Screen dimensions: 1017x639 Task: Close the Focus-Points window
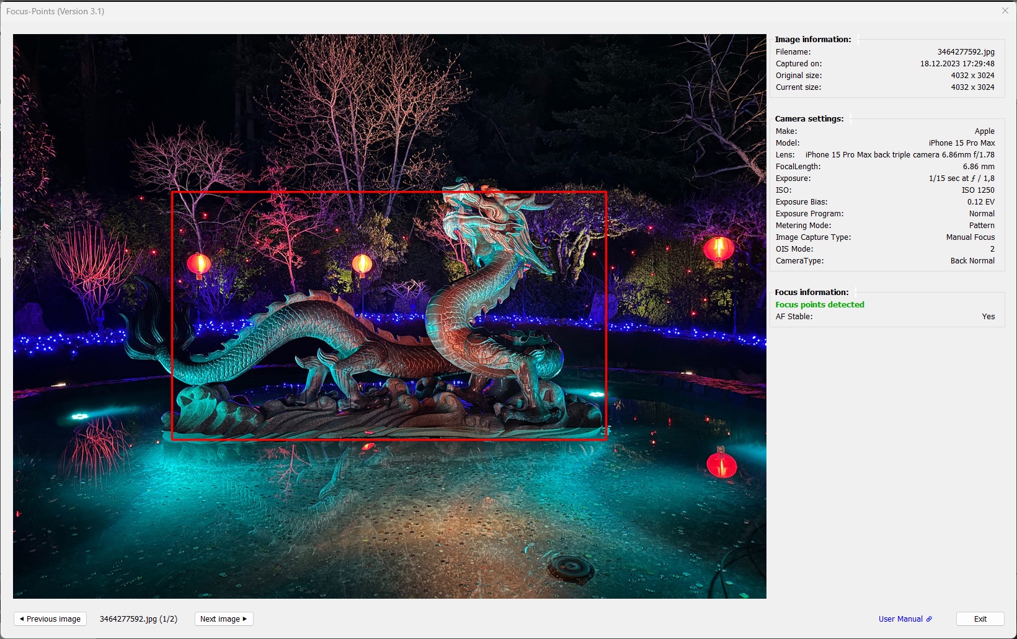point(1005,11)
